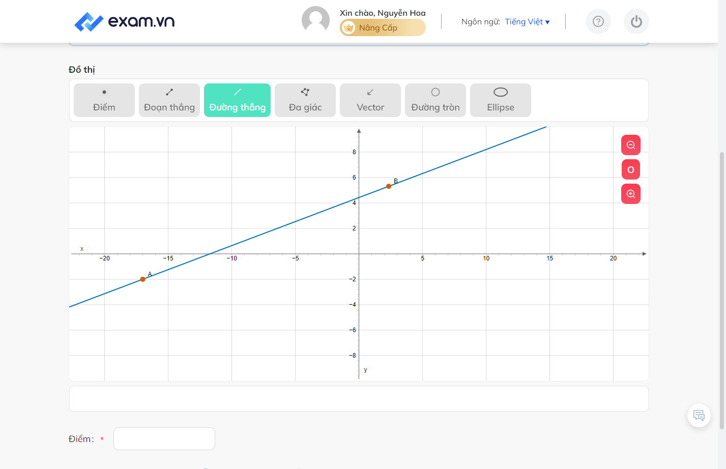Click inside the Điểm score input field
The width and height of the screenshot is (726, 469).
coord(164,438)
